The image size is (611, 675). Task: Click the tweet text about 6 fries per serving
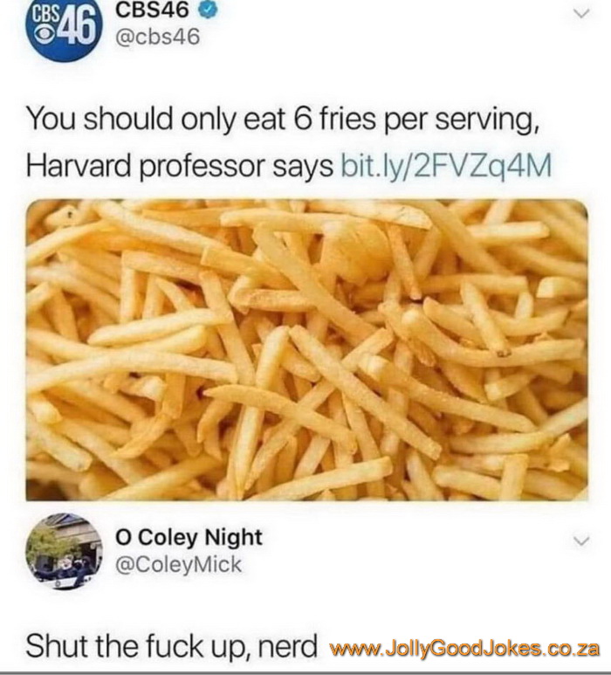click(x=282, y=120)
